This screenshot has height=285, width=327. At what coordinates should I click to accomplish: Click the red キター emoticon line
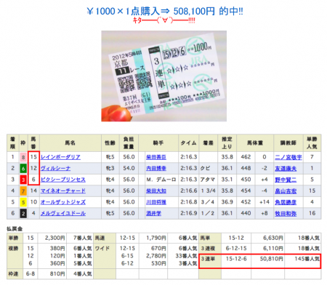coord(163,20)
